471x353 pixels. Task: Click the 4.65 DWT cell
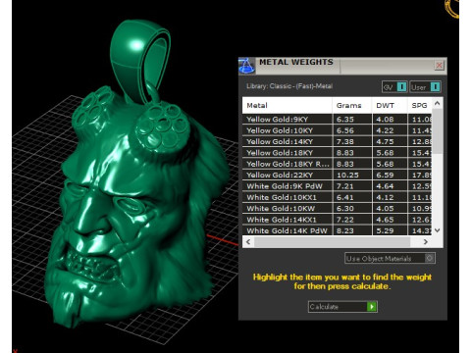tap(390, 220)
